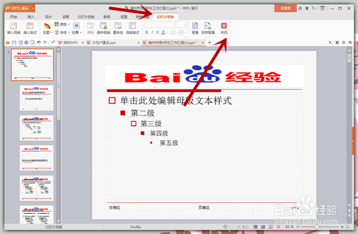Click the font color A button
358x234 pixels.
(x=163, y=32)
